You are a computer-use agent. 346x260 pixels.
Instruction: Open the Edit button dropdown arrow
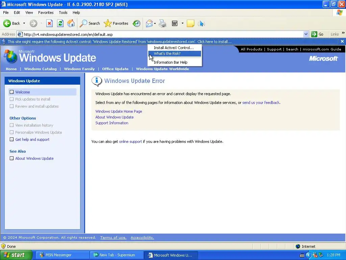click(182, 23)
